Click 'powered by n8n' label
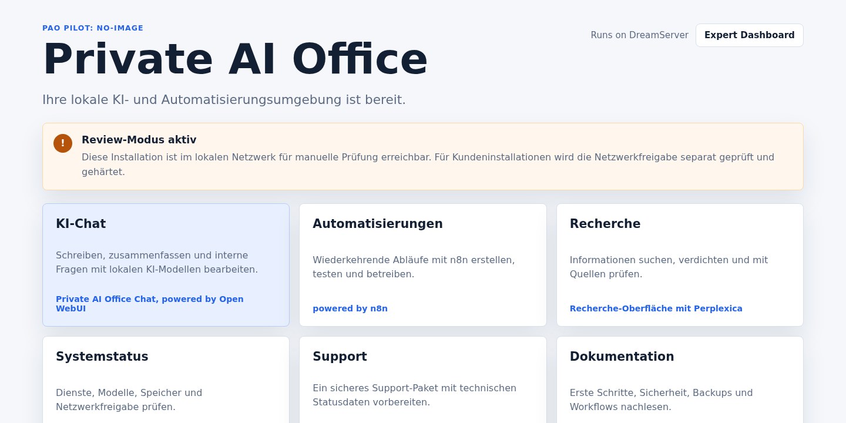This screenshot has height=423, width=846. [350, 308]
